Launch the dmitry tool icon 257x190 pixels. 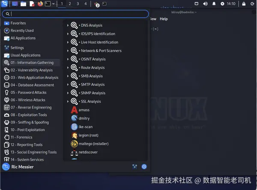74,118
